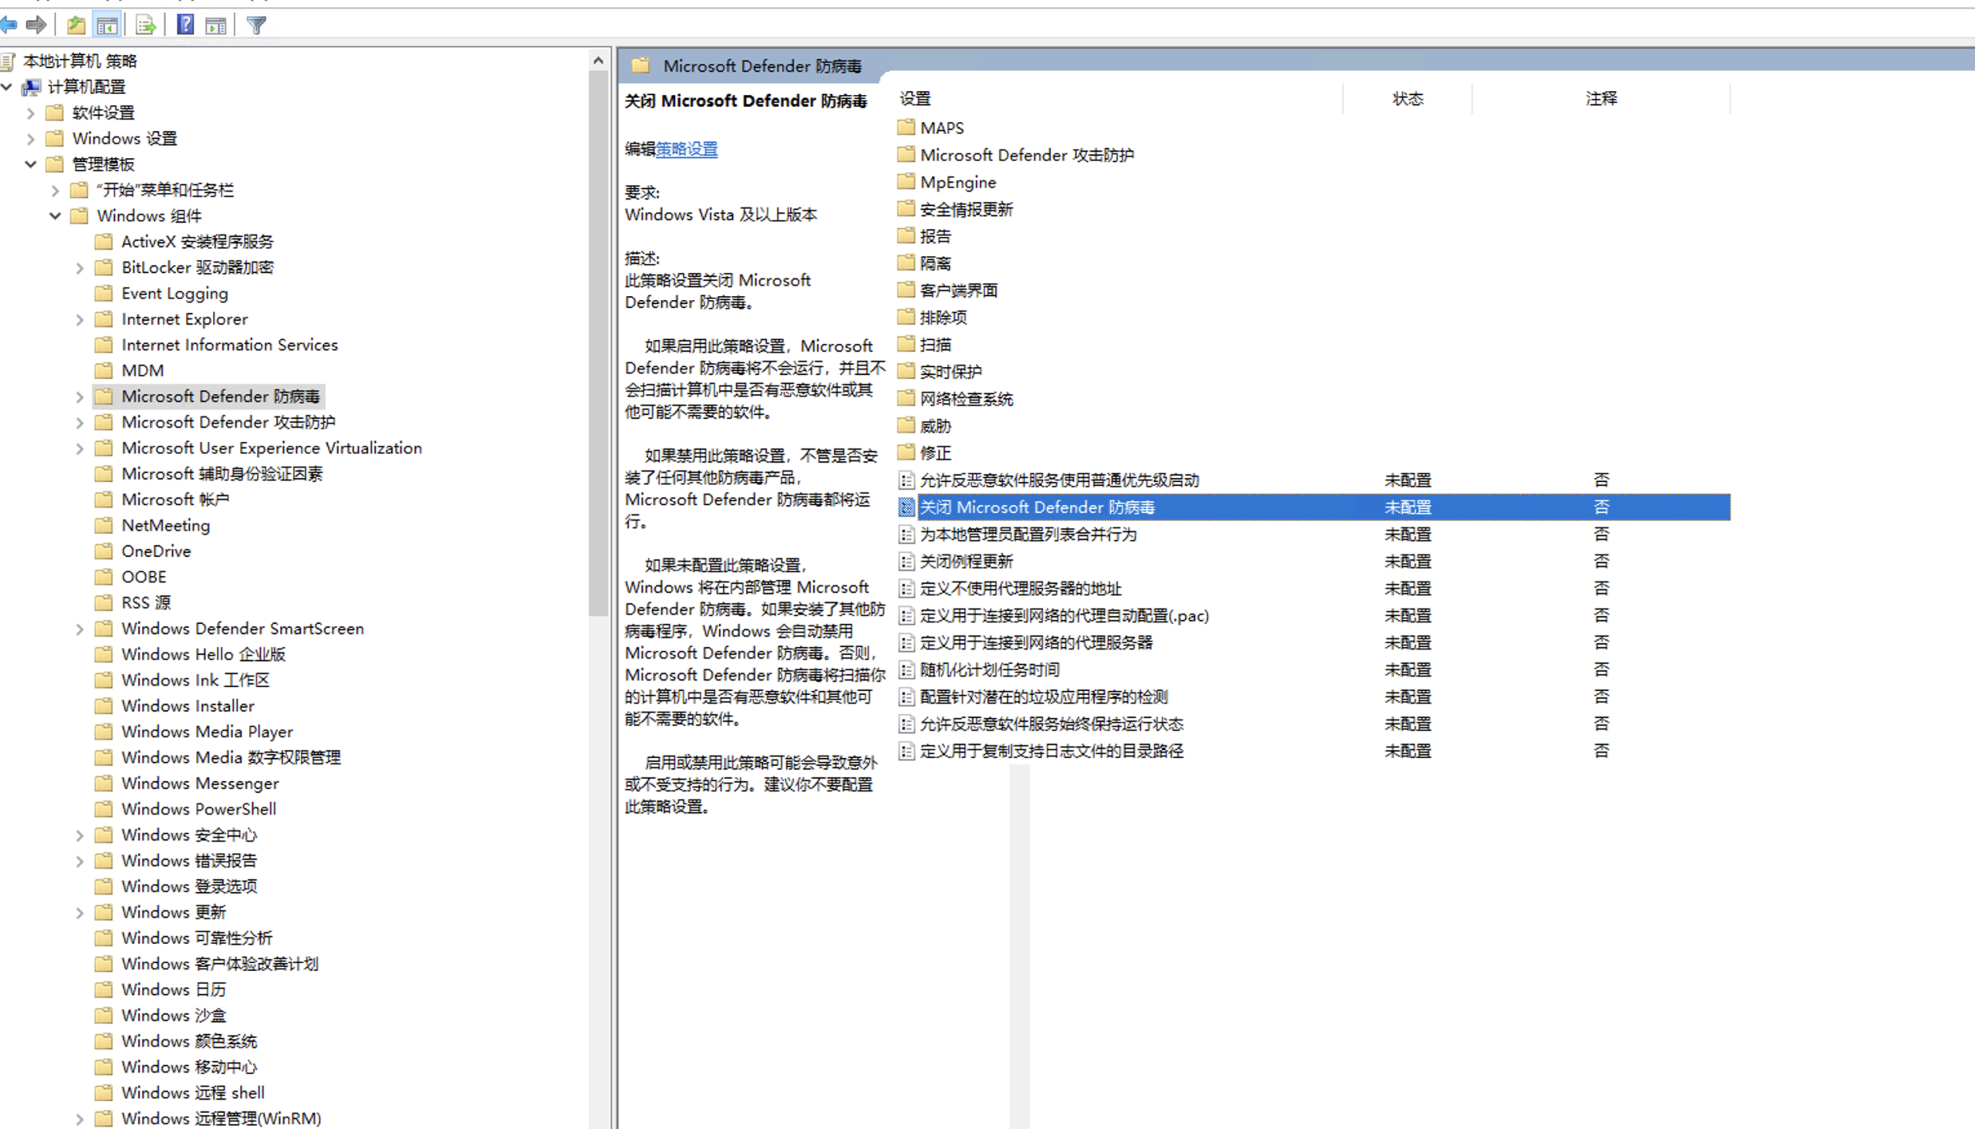The height and width of the screenshot is (1129, 1975).
Task: Collapse the Windows 组件 tree node
Action: pos(55,216)
